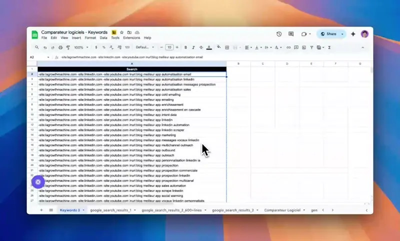Open the Extensions menu
Image resolution: width=400 pixels, height=241 pixels.
(131, 37)
